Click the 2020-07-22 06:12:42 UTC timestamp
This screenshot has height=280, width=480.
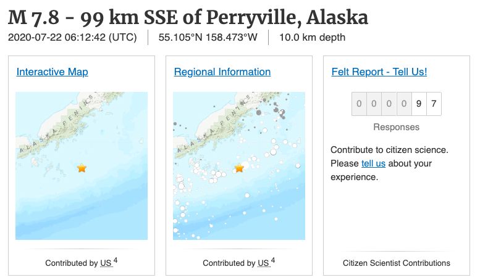72,37
